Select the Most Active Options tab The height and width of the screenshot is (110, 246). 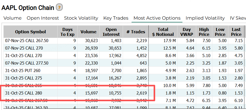(x=157, y=18)
